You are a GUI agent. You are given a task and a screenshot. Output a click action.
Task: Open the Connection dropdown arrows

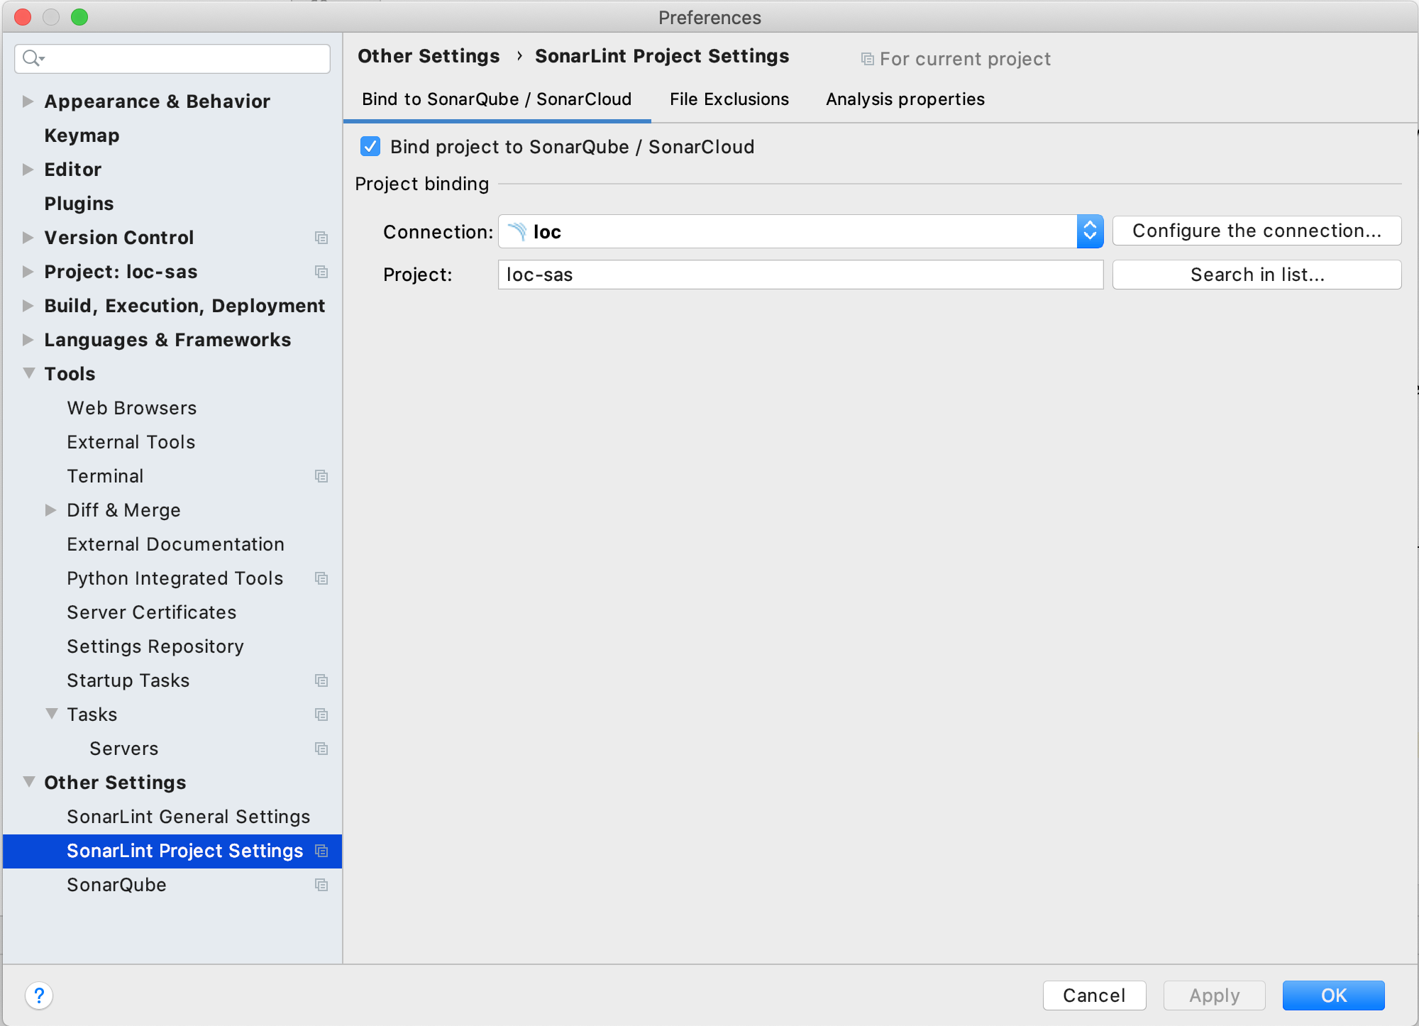tap(1090, 231)
